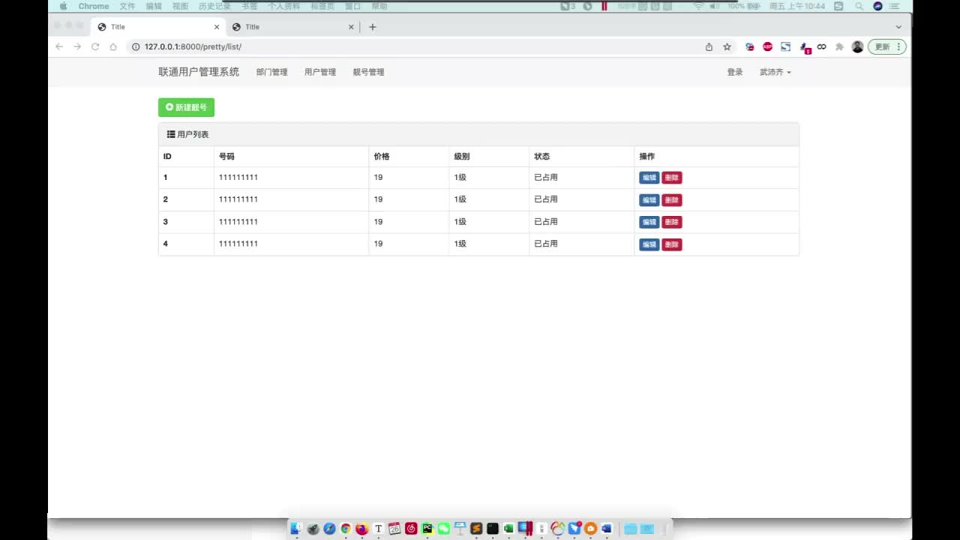Click 删除 for row ID 3
Screen dimensions: 960x540
click(x=672, y=222)
